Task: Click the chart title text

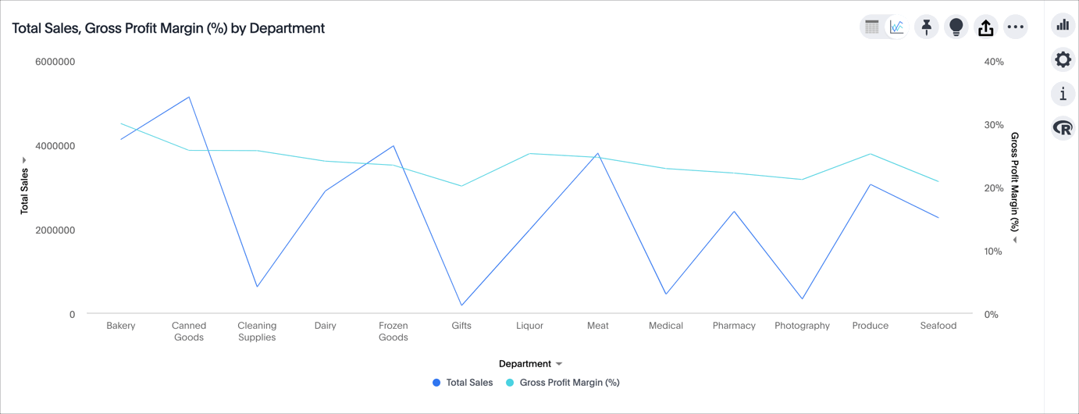Action: click(x=168, y=28)
